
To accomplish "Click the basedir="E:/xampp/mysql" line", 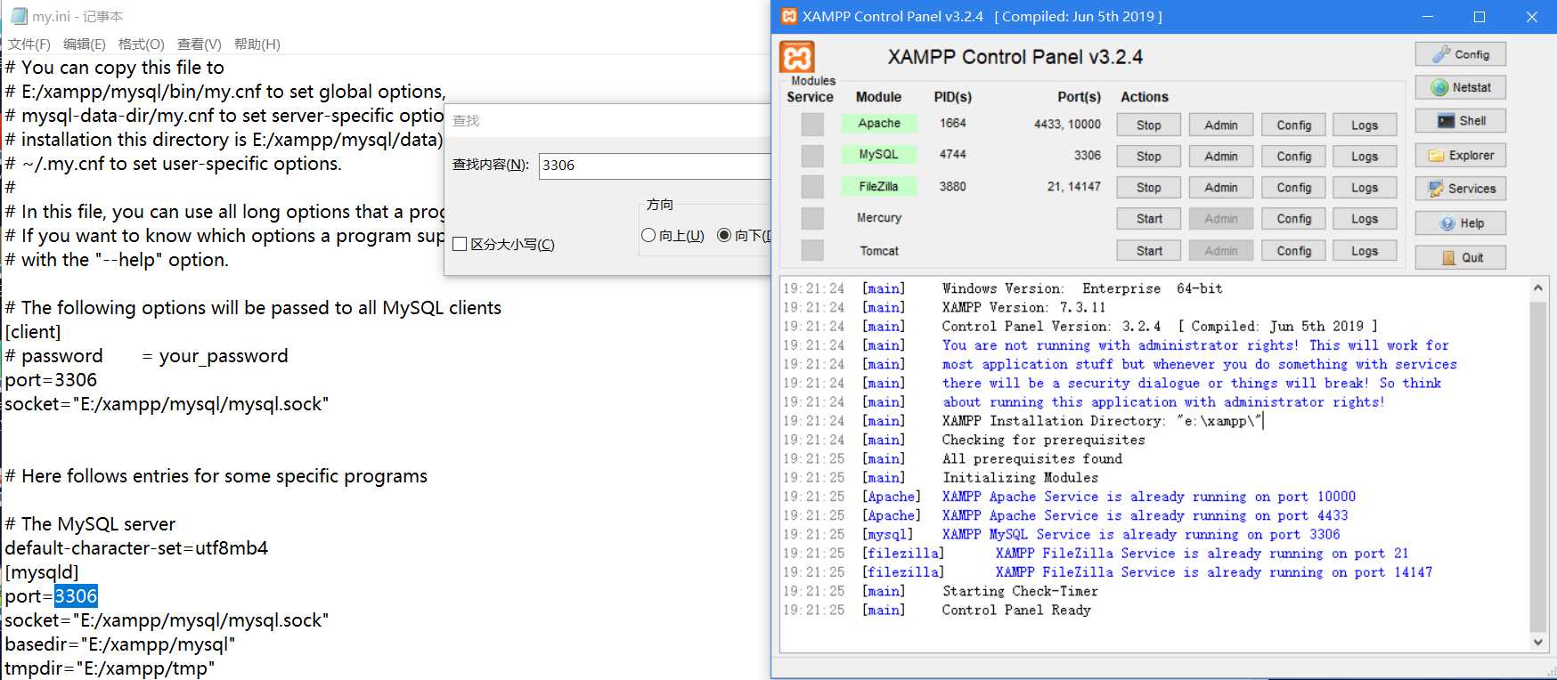I will [x=120, y=644].
